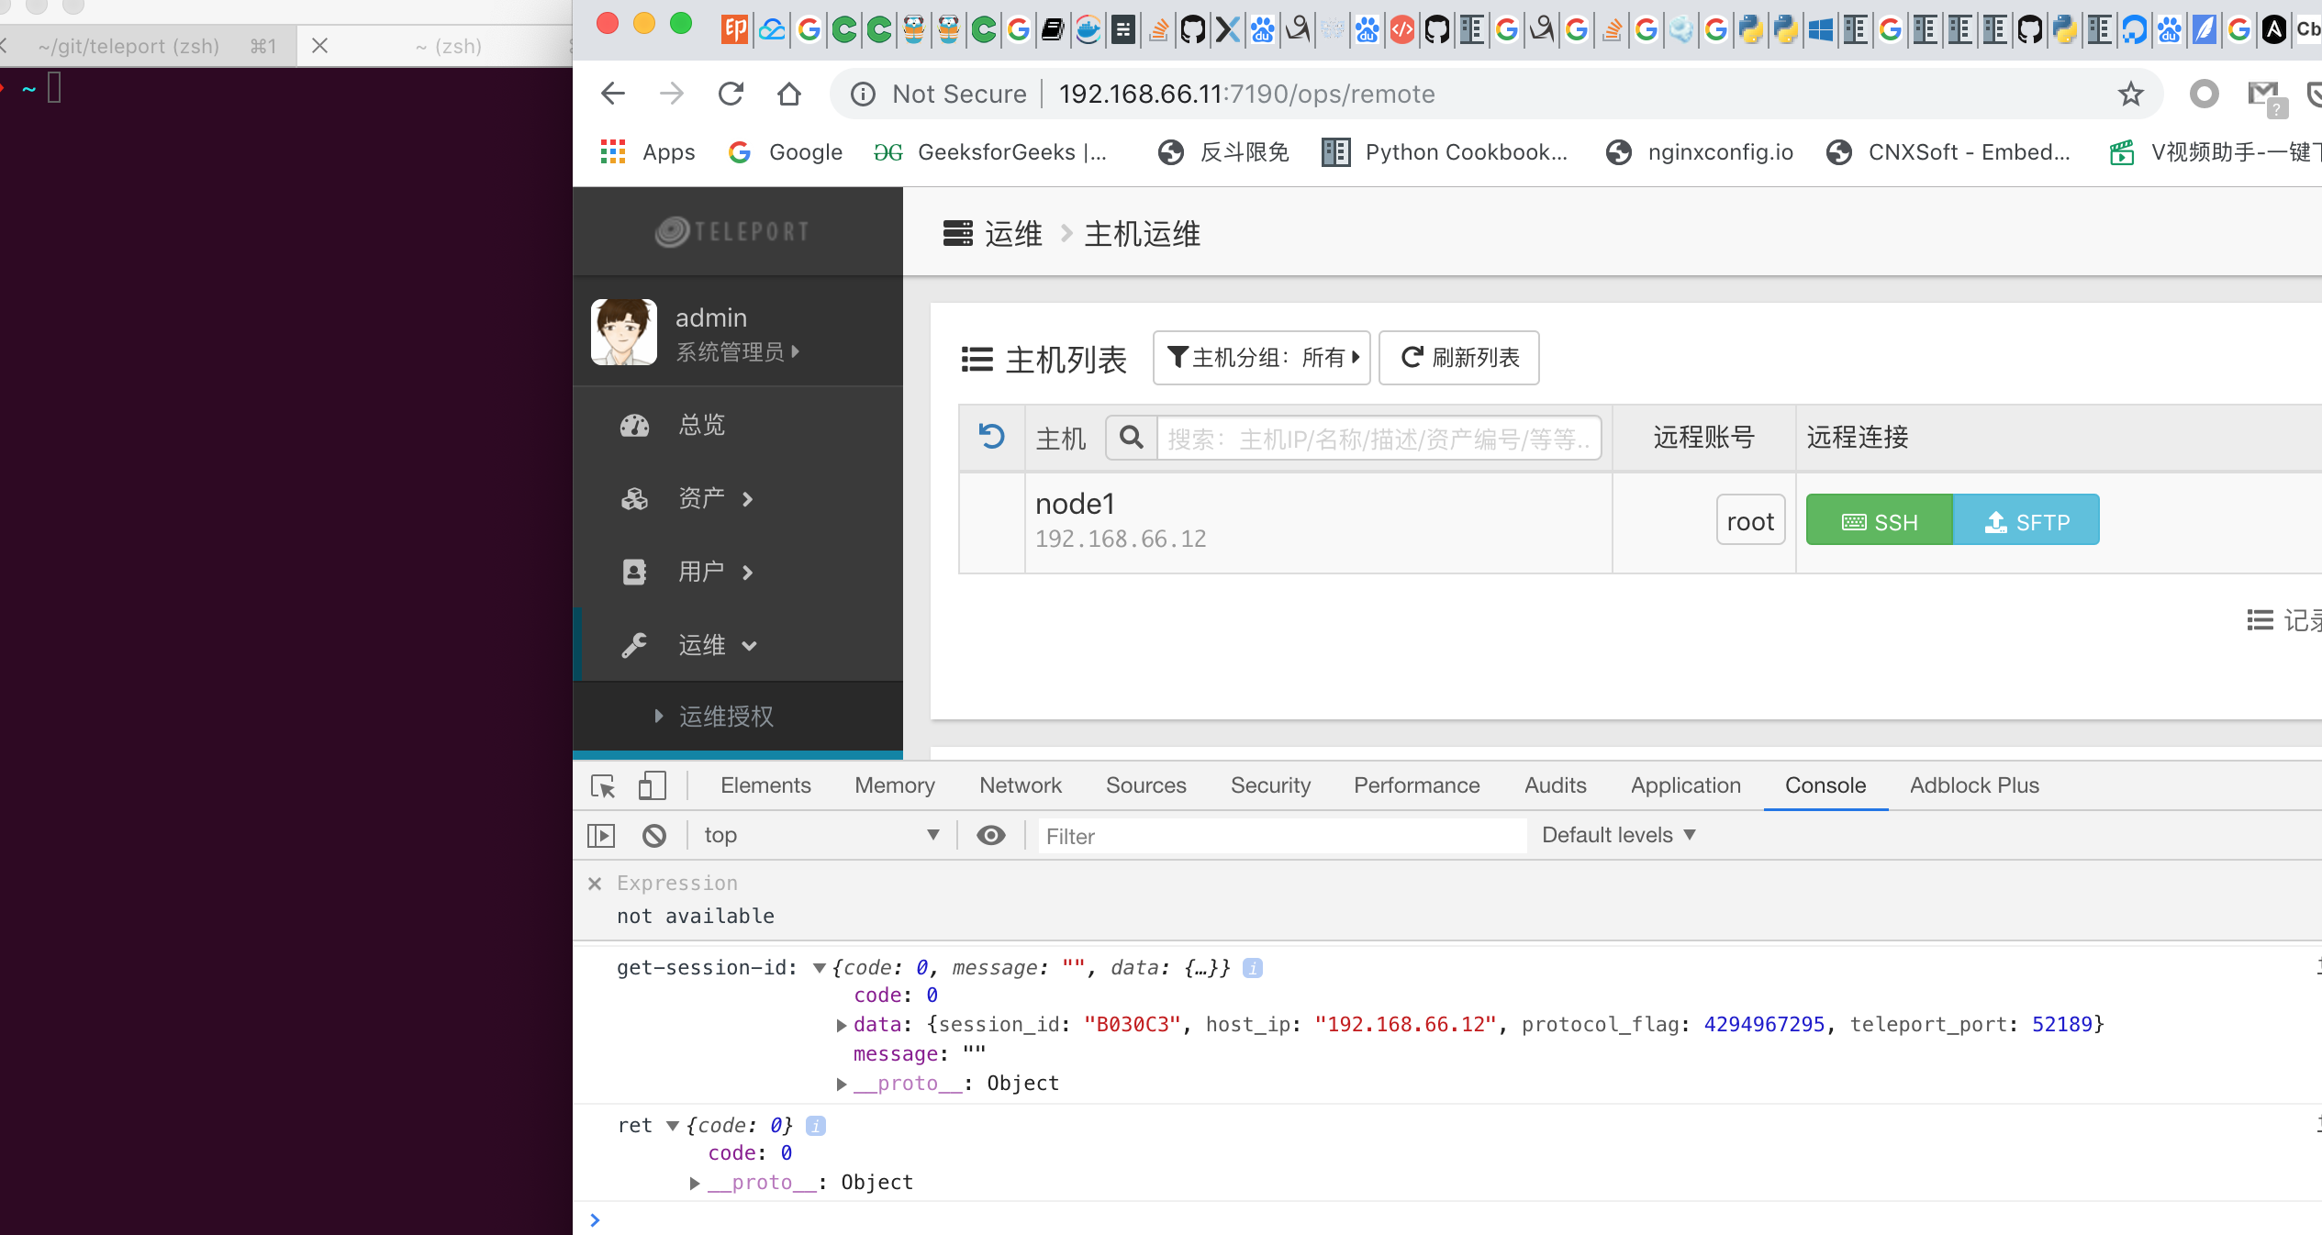This screenshot has width=2322, height=1235.
Task: Click the 刷新列表 refresh button
Action: tap(1458, 358)
